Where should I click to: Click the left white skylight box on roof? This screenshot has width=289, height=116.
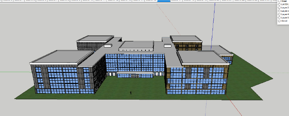click(x=108, y=46)
